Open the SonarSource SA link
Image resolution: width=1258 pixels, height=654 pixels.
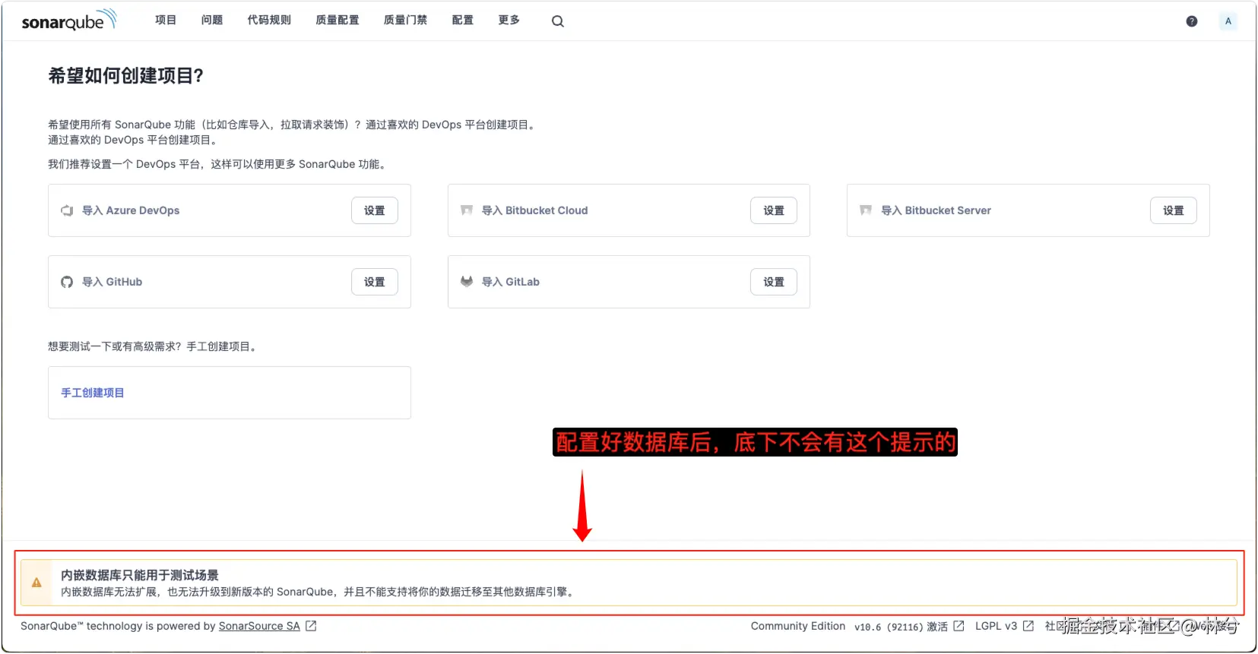259,626
